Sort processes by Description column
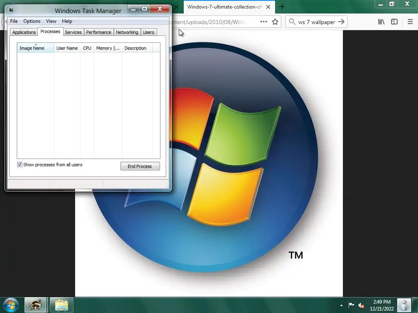 point(137,48)
